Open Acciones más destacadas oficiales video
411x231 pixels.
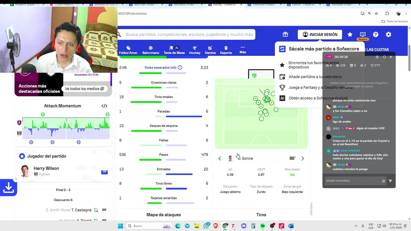(x=39, y=89)
